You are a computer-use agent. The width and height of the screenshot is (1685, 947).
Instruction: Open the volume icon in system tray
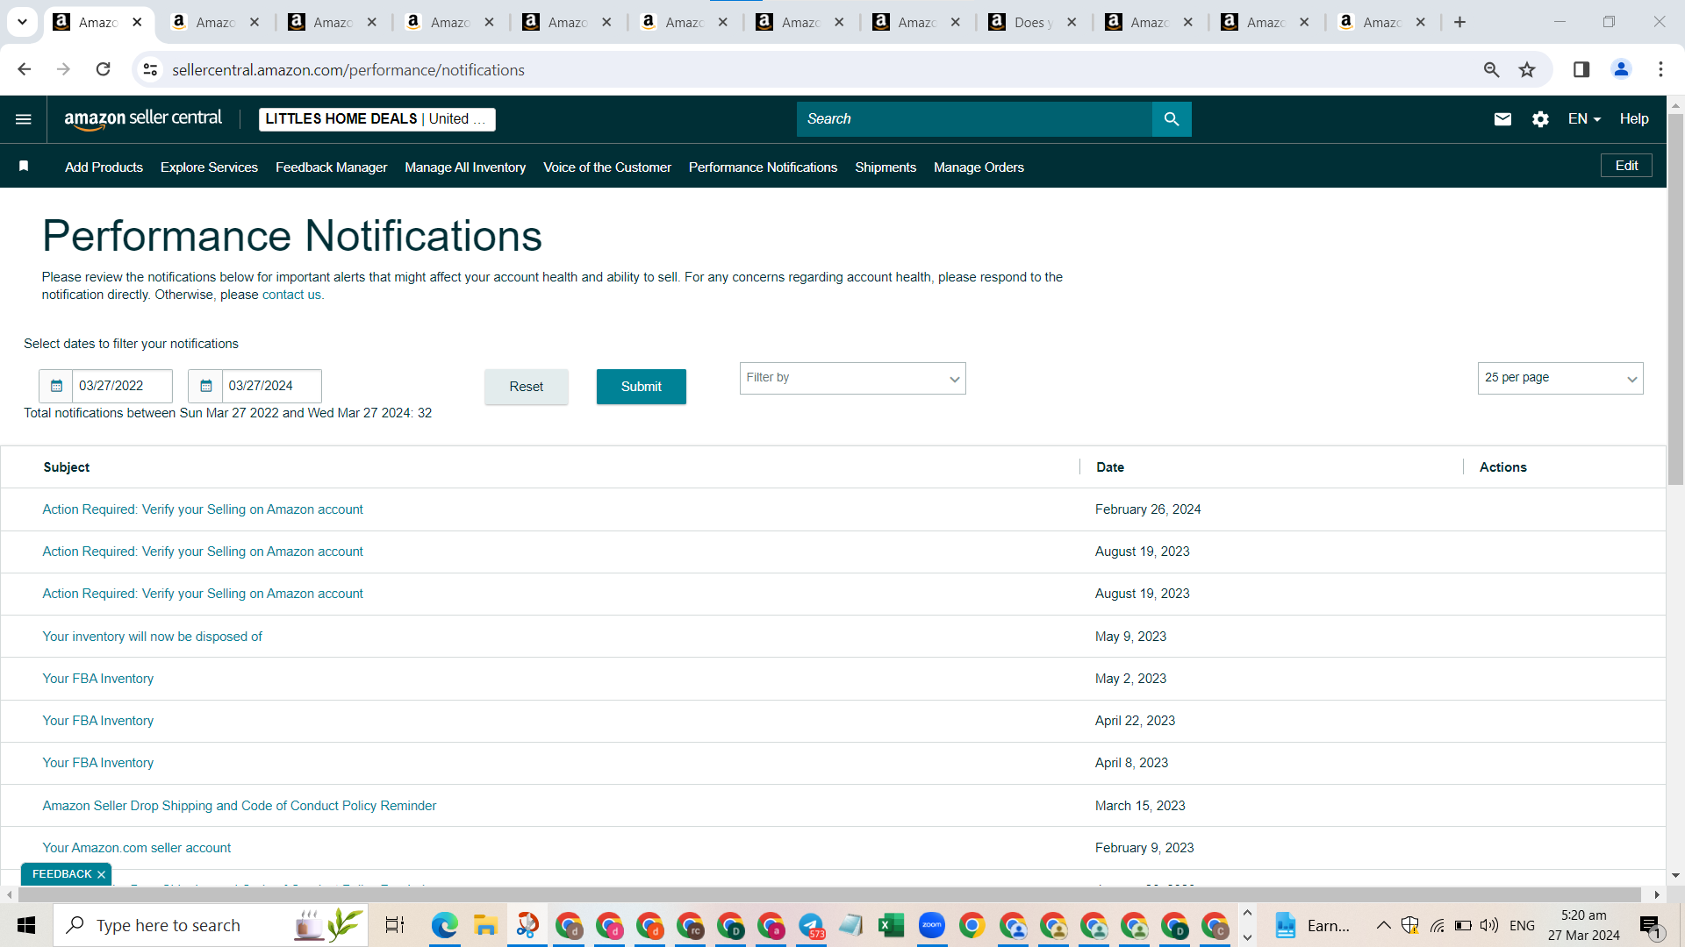[1489, 925]
